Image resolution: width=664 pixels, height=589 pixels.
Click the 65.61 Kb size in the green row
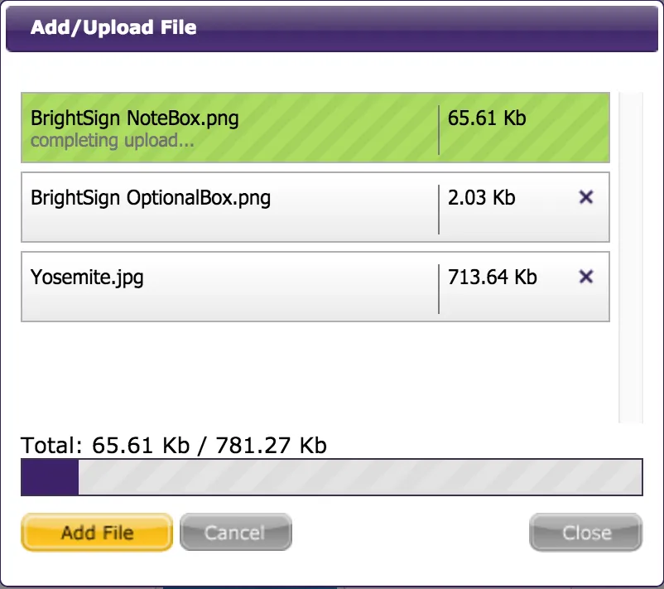[x=487, y=118]
